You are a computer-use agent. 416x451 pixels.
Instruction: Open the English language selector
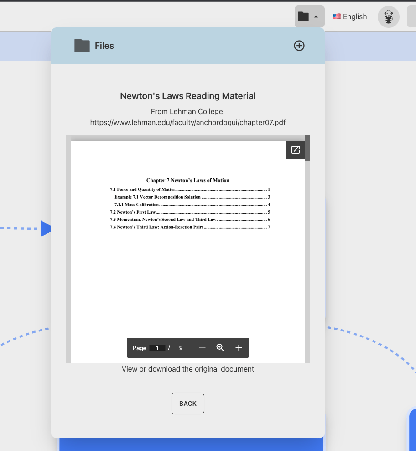pos(349,17)
